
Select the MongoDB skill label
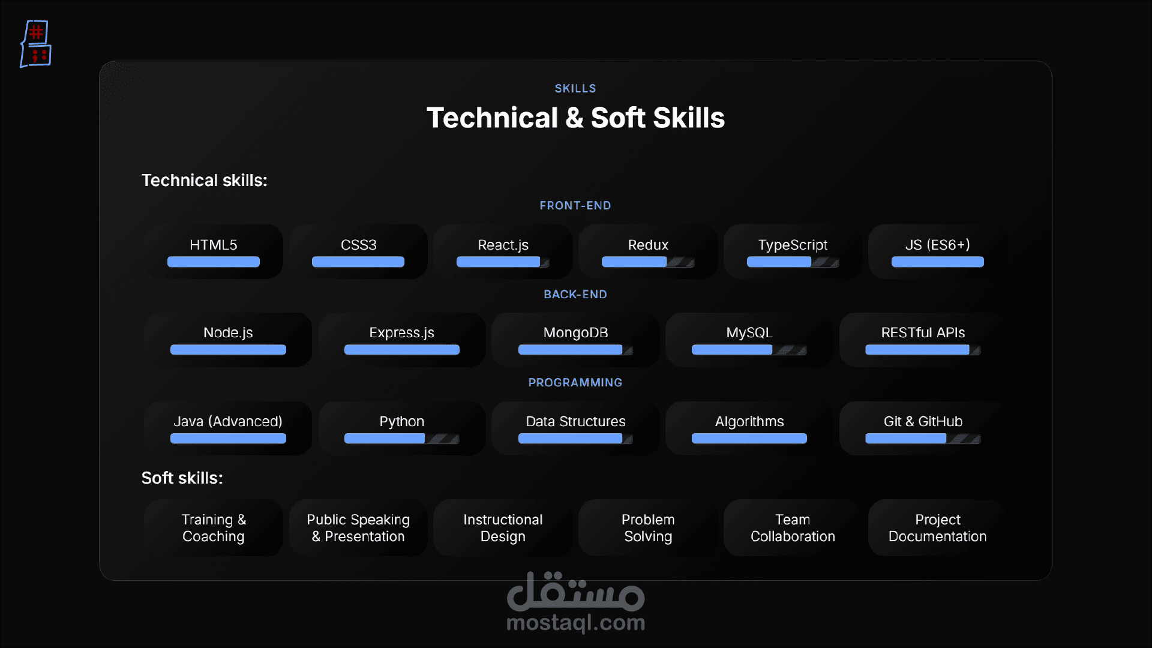pyautogui.click(x=575, y=332)
